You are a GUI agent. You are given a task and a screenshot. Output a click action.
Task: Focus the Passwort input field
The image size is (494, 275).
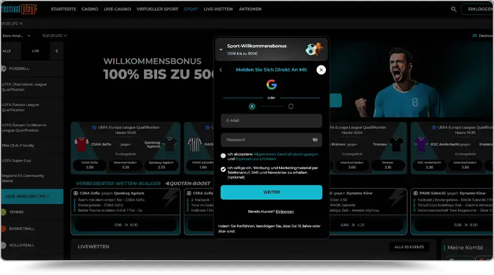click(x=271, y=140)
